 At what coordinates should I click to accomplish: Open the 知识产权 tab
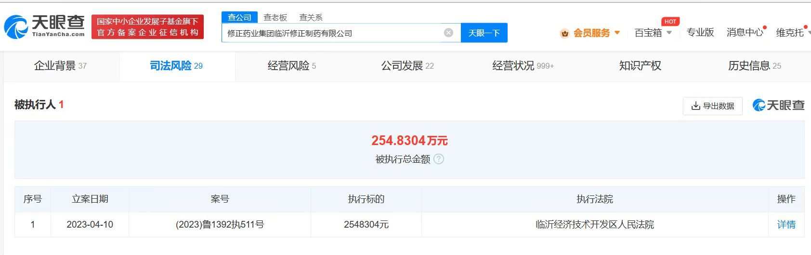tap(640, 66)
